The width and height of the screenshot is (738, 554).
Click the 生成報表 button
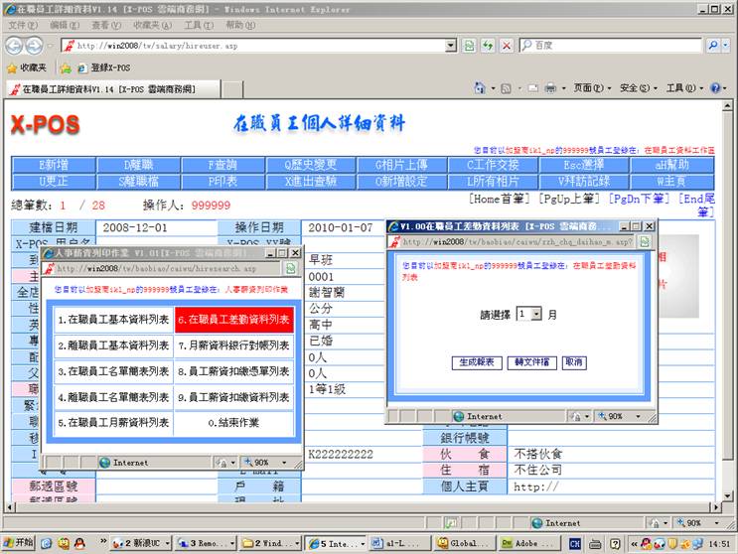(x=477, y=362)
